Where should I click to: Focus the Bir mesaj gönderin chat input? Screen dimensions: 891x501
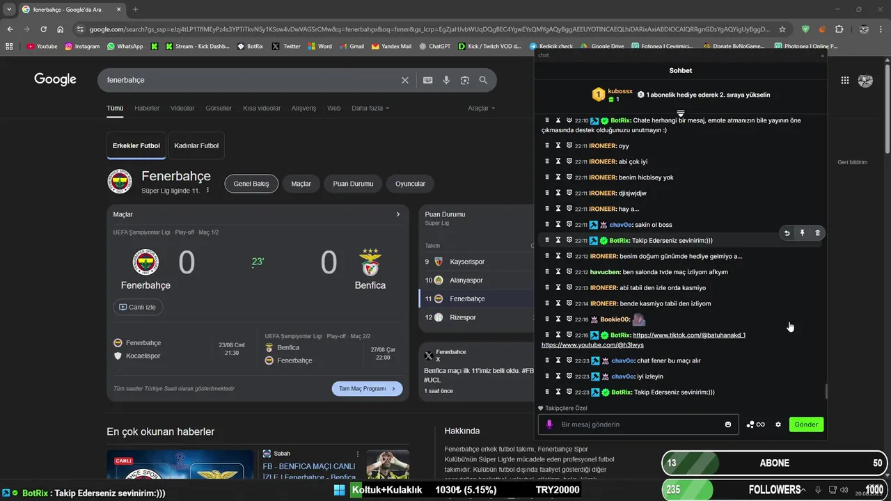coord(639,424)
